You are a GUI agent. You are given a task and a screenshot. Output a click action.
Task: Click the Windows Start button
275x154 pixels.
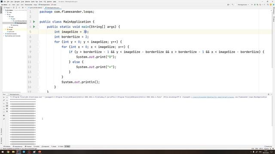click(x=3, y=152)
